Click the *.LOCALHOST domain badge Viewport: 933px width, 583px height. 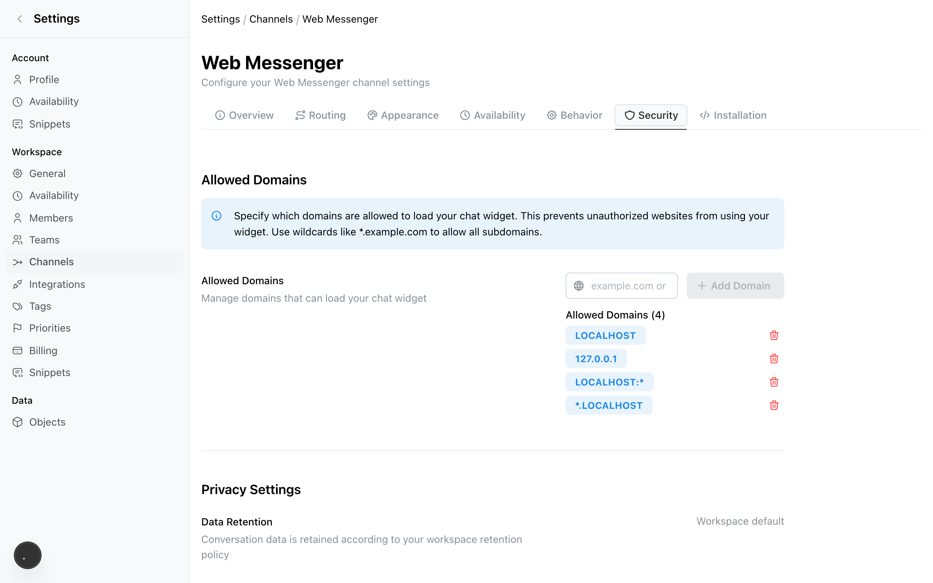point(609,405)
